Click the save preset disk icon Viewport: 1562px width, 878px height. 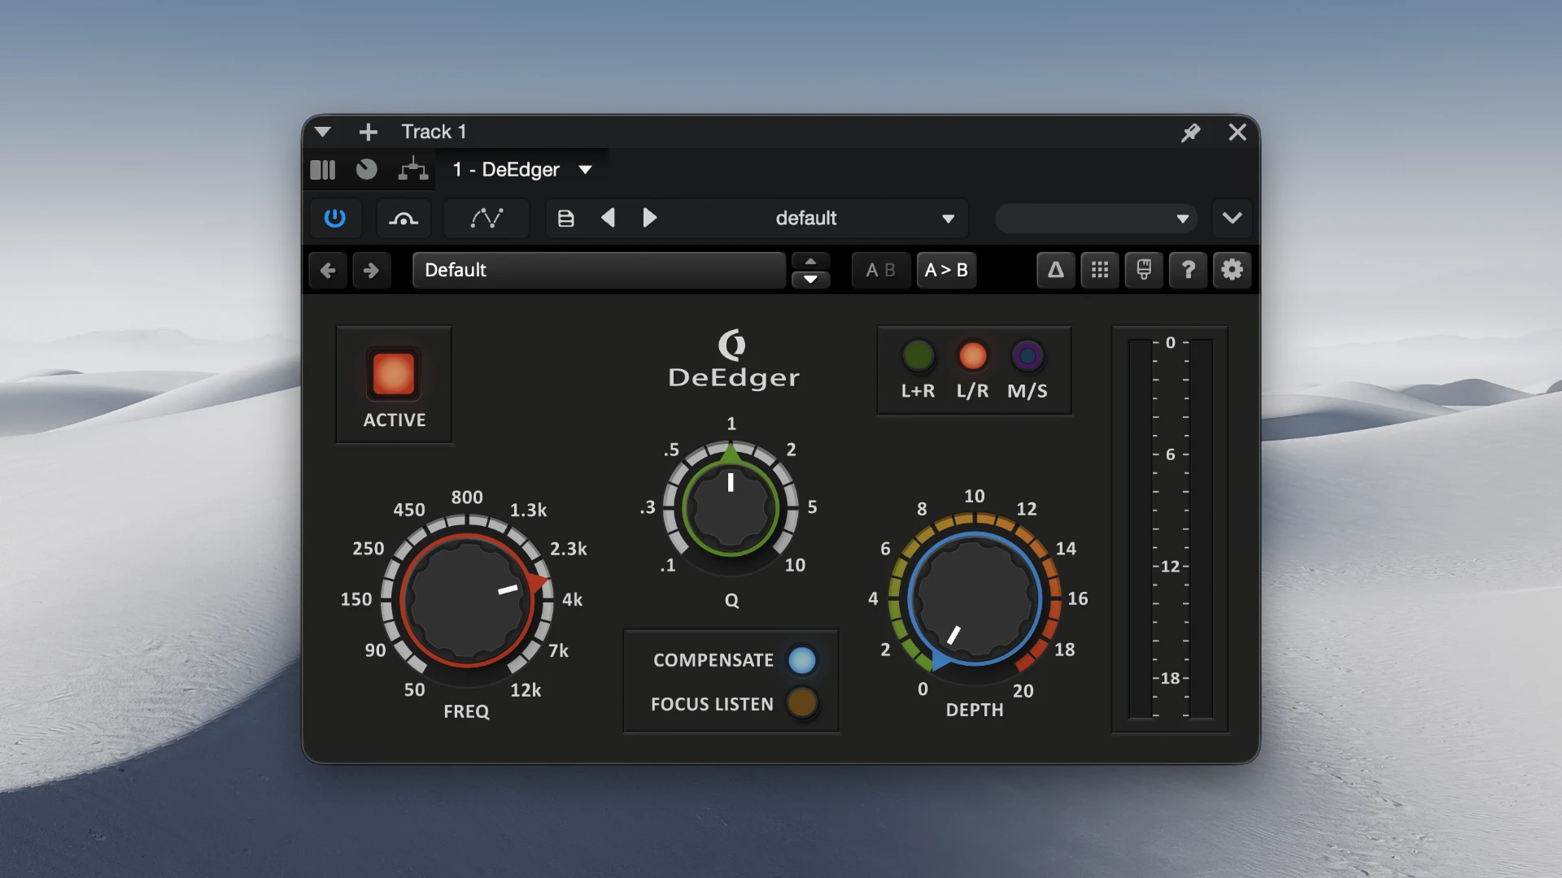tap(565, 218)
